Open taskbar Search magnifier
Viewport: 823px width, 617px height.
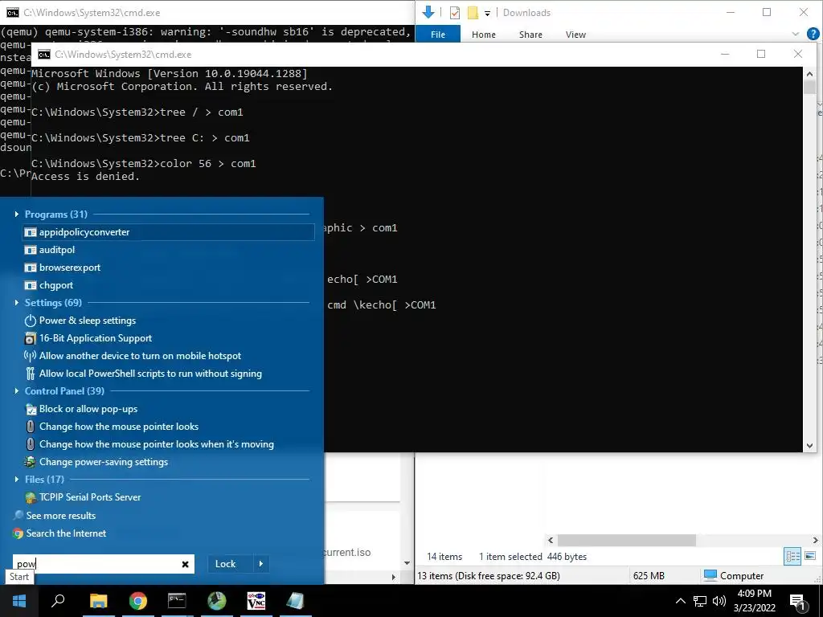pyautogui.click(x=58, y=601)
